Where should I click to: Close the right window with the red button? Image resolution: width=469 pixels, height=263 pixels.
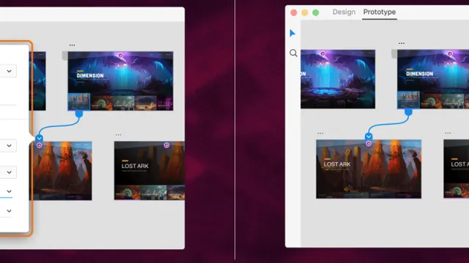tap(294, 12)
